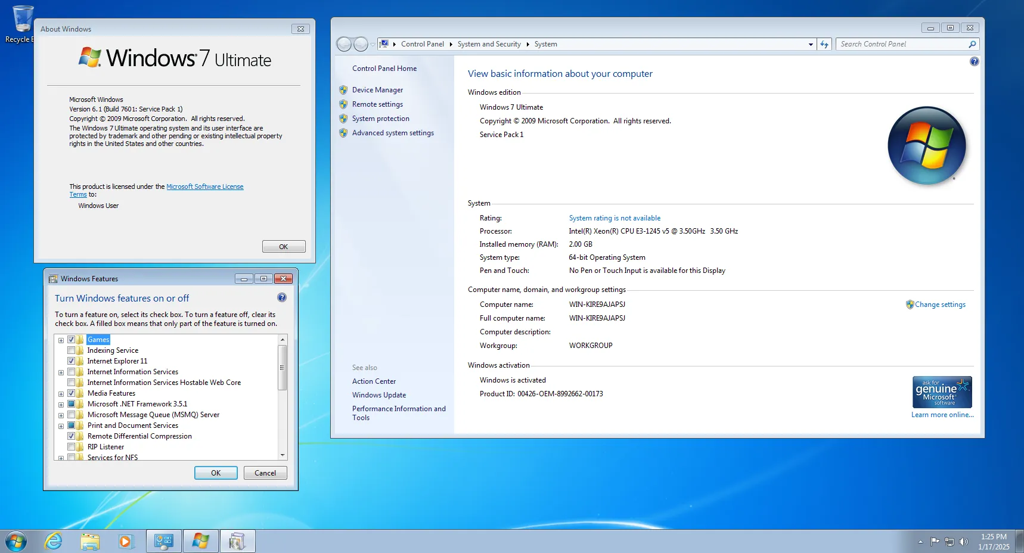Open the address bar history dropdown arrow
This screenshot has width=1024, height=553.
[x=811, y=44]
